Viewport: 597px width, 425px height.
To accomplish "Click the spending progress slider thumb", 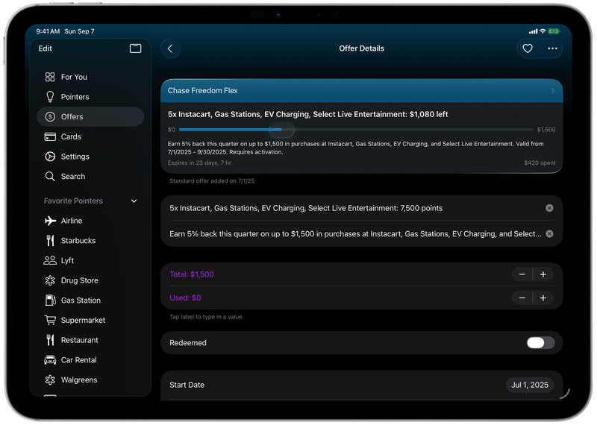I will pos(282,130).
